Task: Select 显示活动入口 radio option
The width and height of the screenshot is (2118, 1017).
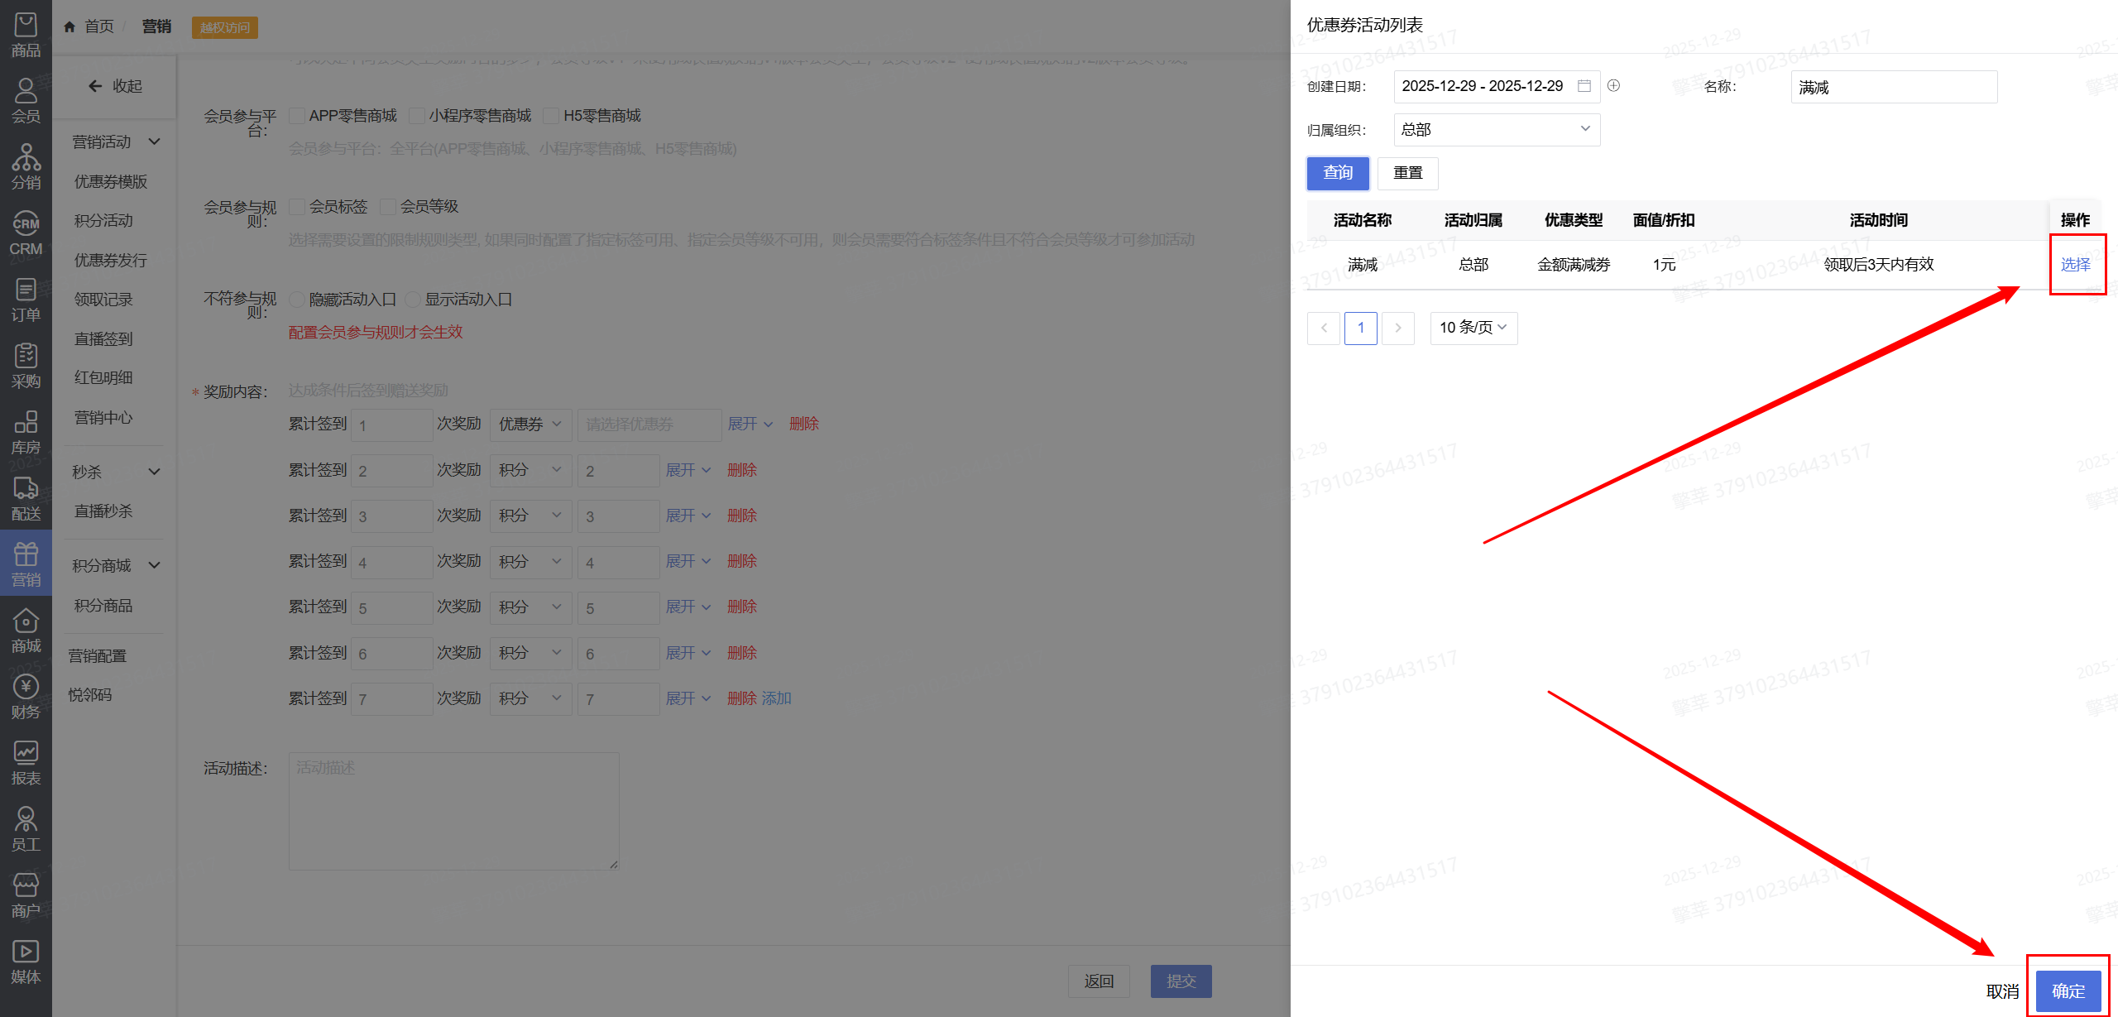Action: click(413, 300)
